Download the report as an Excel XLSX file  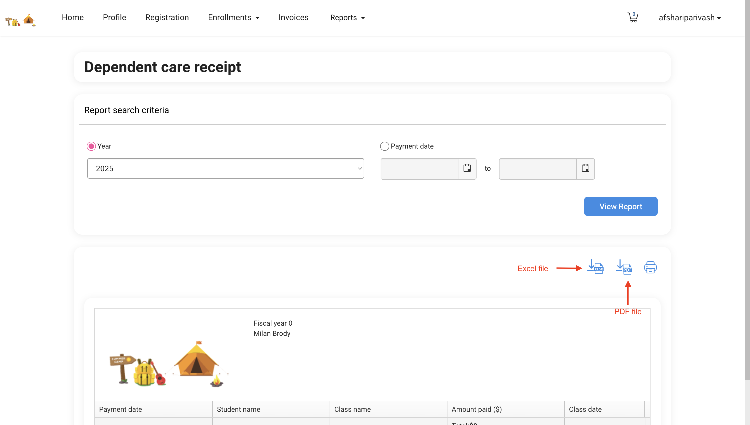(x=595, y=267)
